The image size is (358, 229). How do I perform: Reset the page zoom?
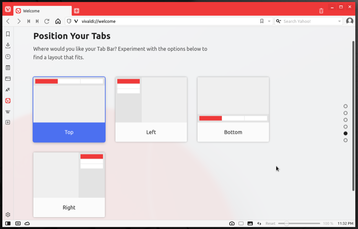[270, 224]
